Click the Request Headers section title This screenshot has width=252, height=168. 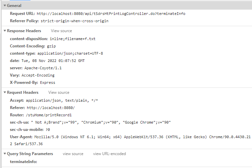23,92
